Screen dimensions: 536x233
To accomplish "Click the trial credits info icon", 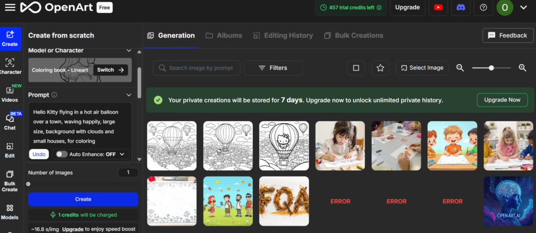I will (379, 7).
